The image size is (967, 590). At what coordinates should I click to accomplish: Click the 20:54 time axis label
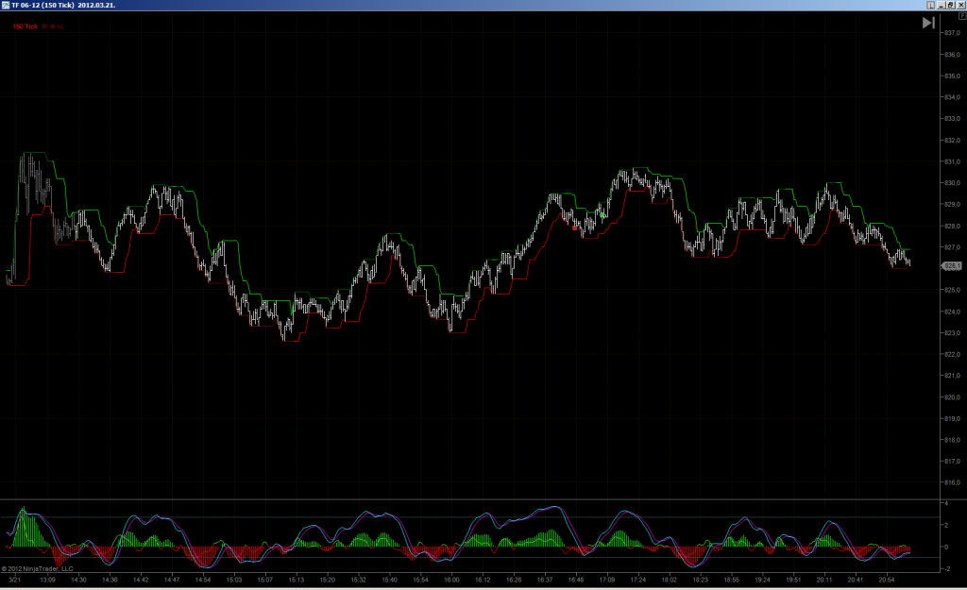pos(886,580)
